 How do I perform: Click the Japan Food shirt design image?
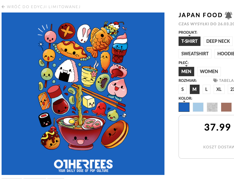pos(83,94)
